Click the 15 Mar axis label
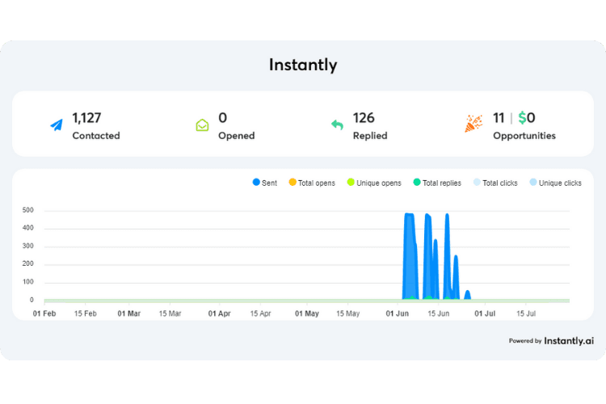606x404 pixels. (170, 314)
